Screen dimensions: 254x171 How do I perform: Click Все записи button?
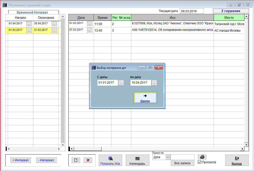click(x=182, y=163)
